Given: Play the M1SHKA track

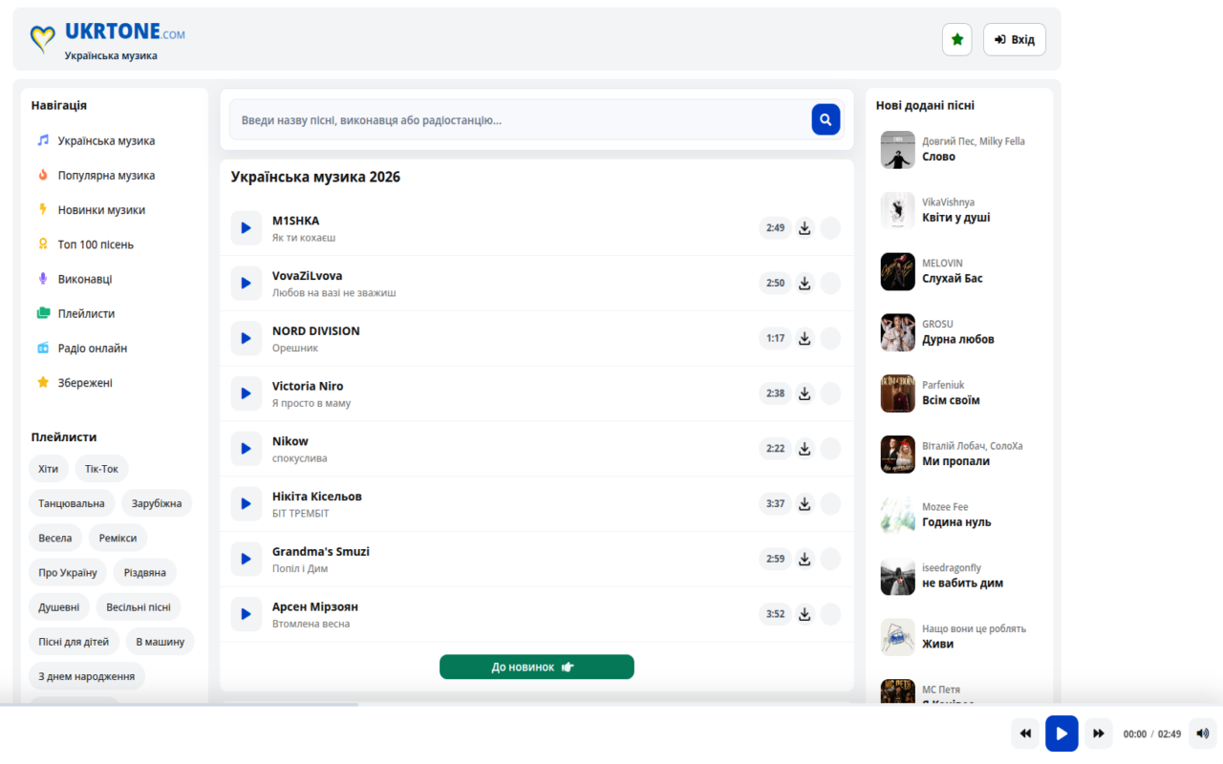Looking at the screenshot, I should (246, 228).
